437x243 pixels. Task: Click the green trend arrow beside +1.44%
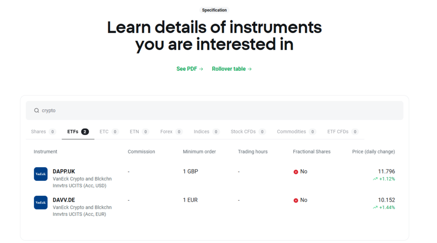tap(375, 208)
